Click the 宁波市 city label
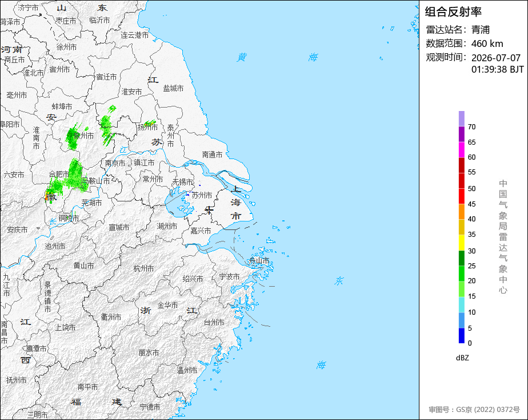This screenshot has width=528, height=420. click(229, 277)
